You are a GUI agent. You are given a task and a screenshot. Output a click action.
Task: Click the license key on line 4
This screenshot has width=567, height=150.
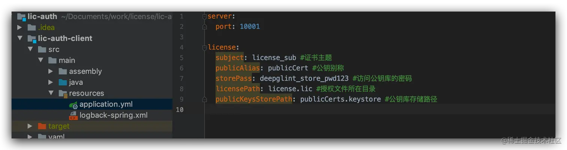[222, 47]
